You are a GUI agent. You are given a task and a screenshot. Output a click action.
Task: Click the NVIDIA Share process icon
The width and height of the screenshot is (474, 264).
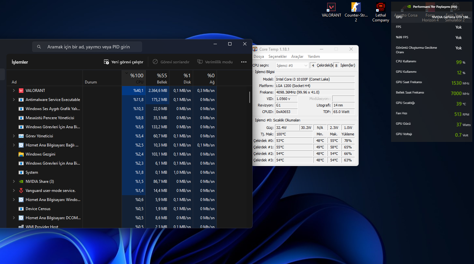coord(21,182)
